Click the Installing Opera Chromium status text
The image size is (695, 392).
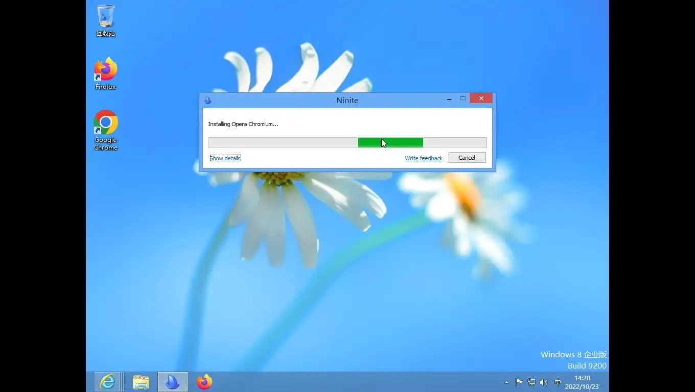243,124
